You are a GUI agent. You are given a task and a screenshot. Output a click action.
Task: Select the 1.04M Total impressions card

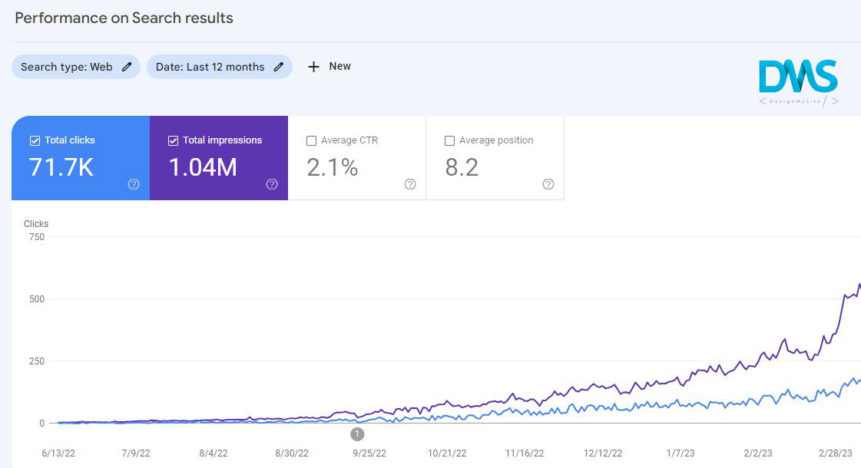(x=219, y=158)
